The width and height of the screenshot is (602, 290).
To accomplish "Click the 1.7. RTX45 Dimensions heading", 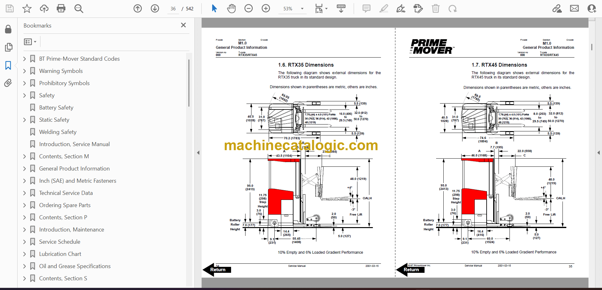I will (x=499, y=65).
